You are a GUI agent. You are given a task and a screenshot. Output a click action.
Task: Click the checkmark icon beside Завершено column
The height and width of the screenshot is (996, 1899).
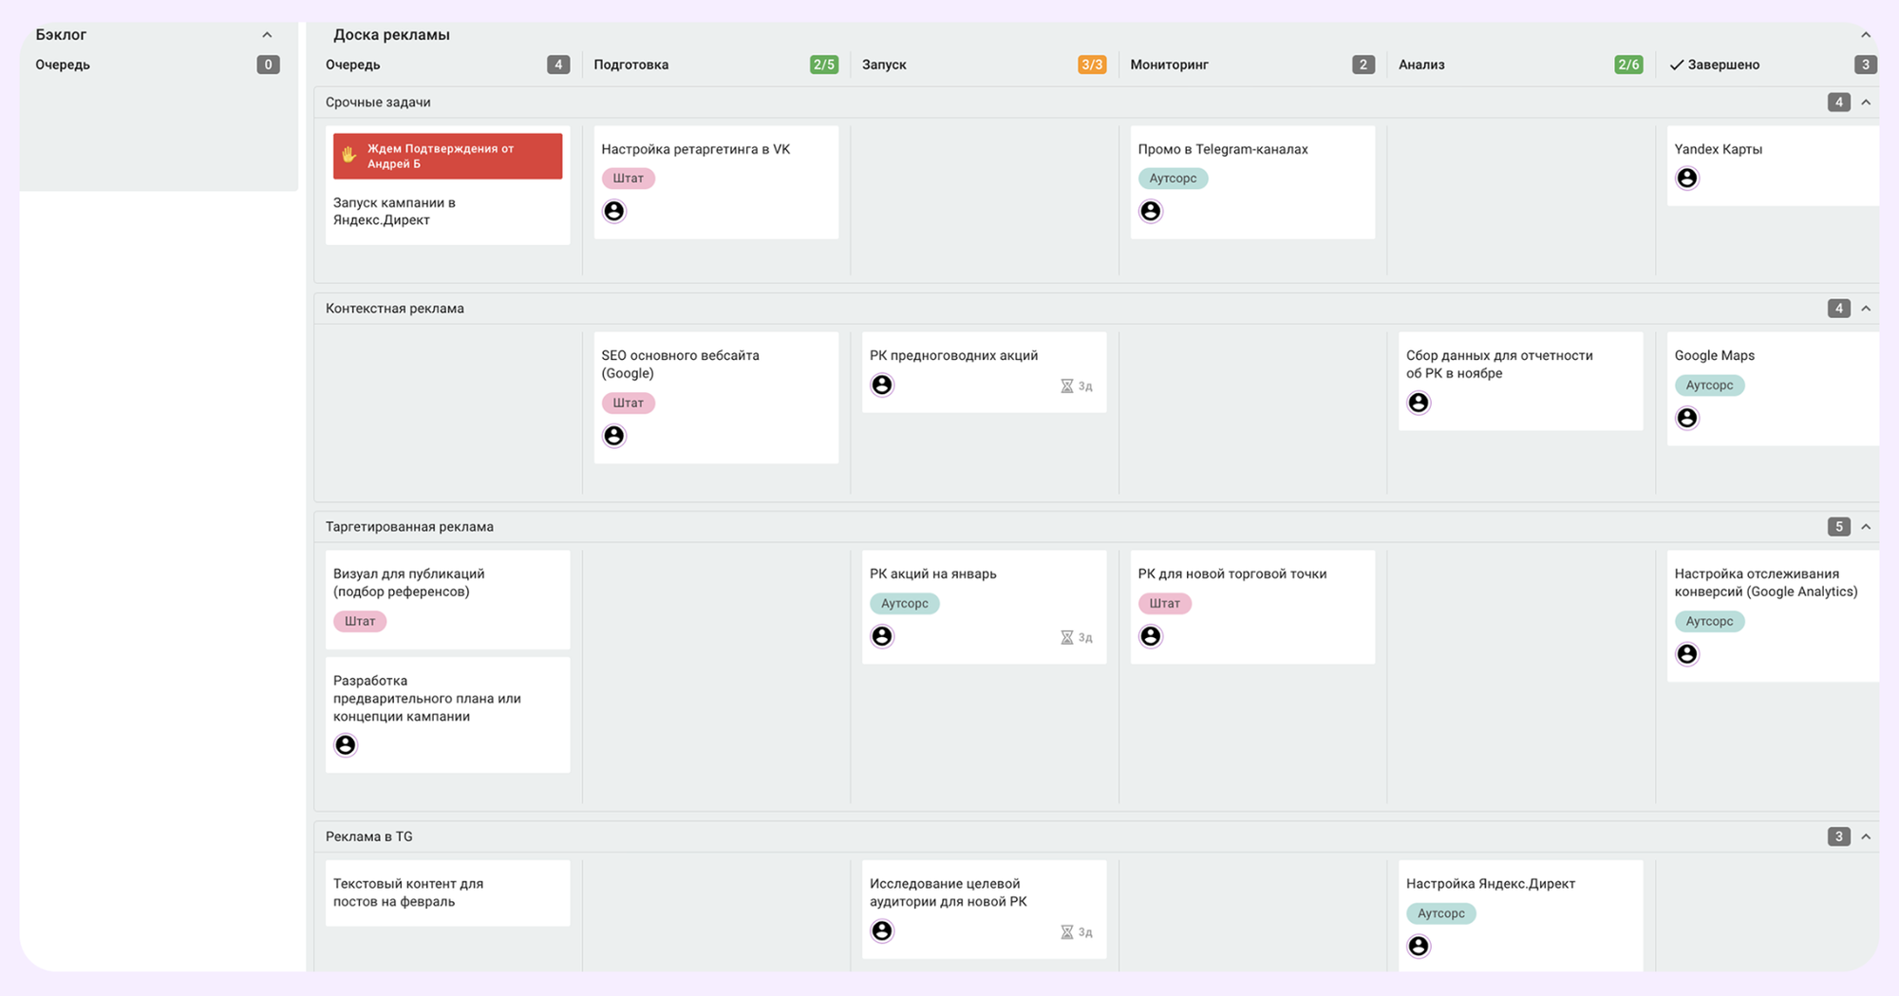pos(1676,65)
